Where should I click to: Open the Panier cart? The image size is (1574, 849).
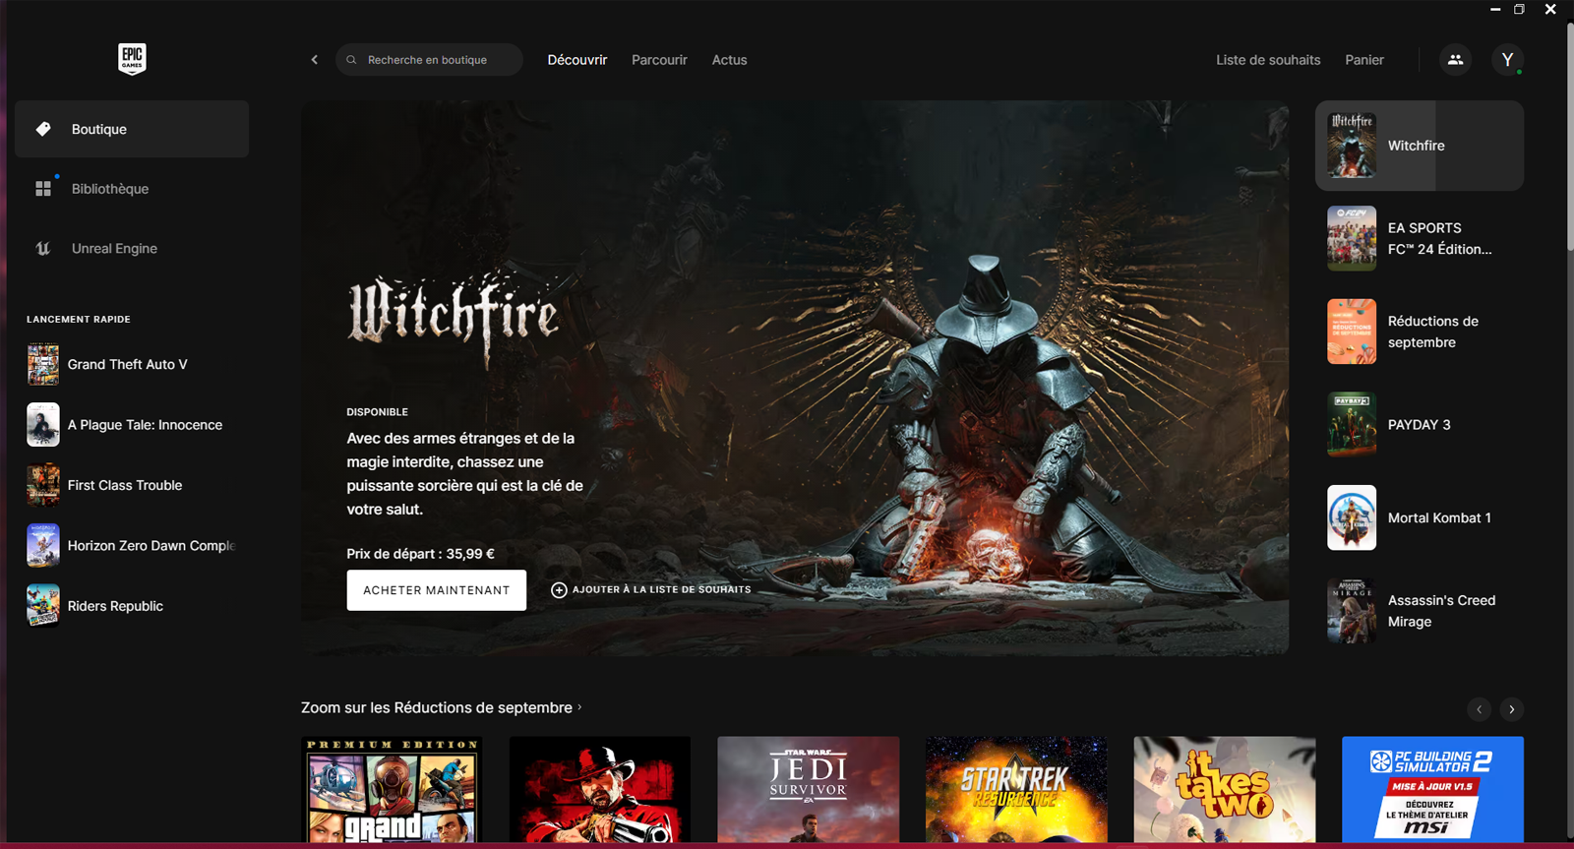(x=1364, y=60)
